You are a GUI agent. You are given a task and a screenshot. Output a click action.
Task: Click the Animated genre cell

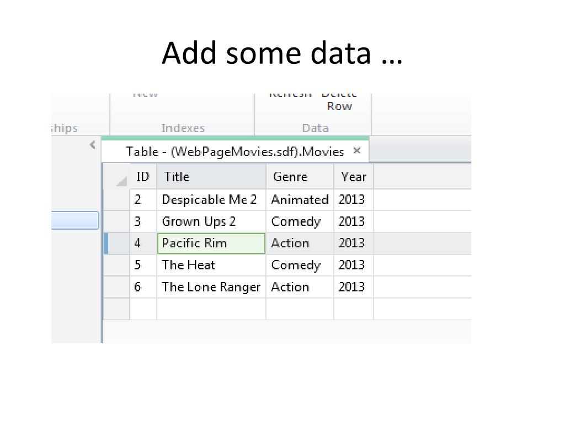tap(300, 199)
